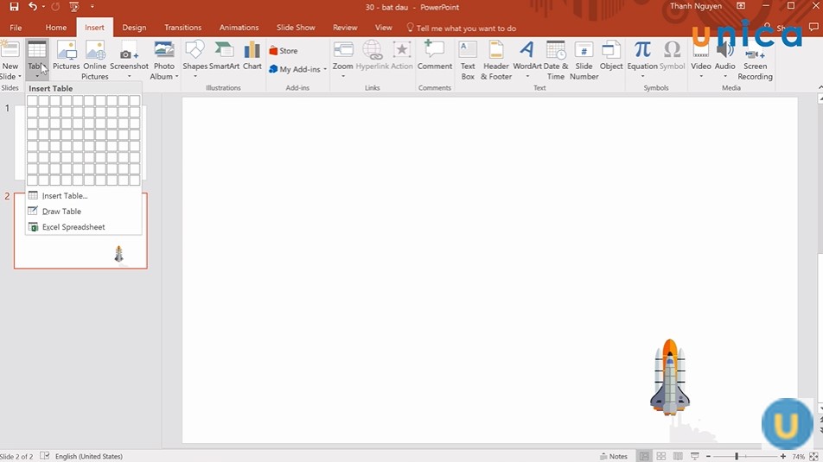Open the Transitions tab
823x462 pixels.
pos(182,28)
